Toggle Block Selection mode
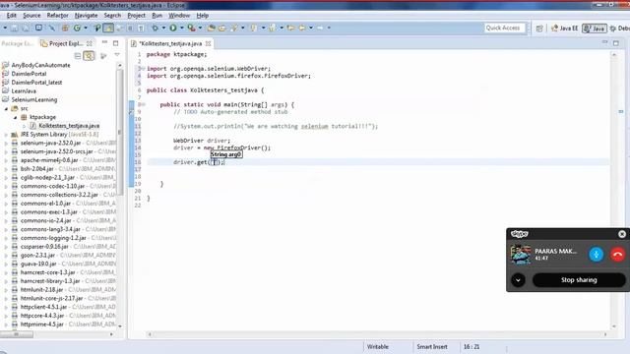Viewport: 630px width, 354px height. coord(130,29)
